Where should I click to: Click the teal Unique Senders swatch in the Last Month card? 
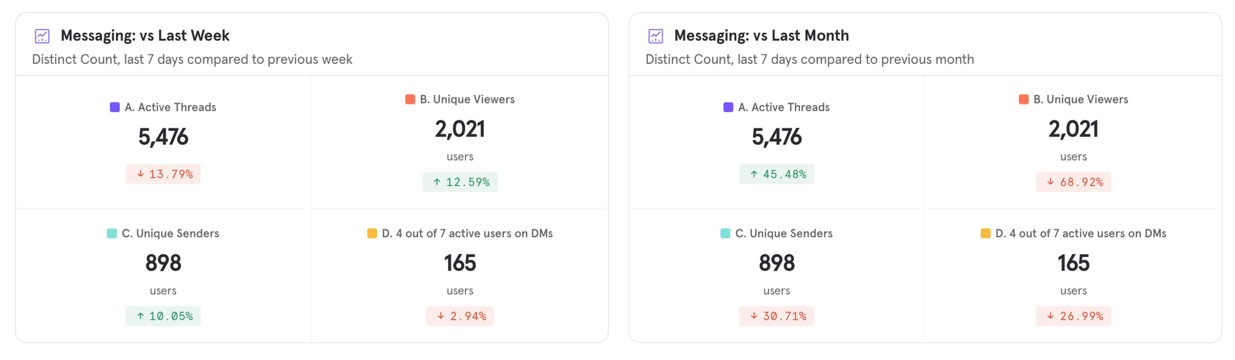pyautogui.click(x=725, y=233)
